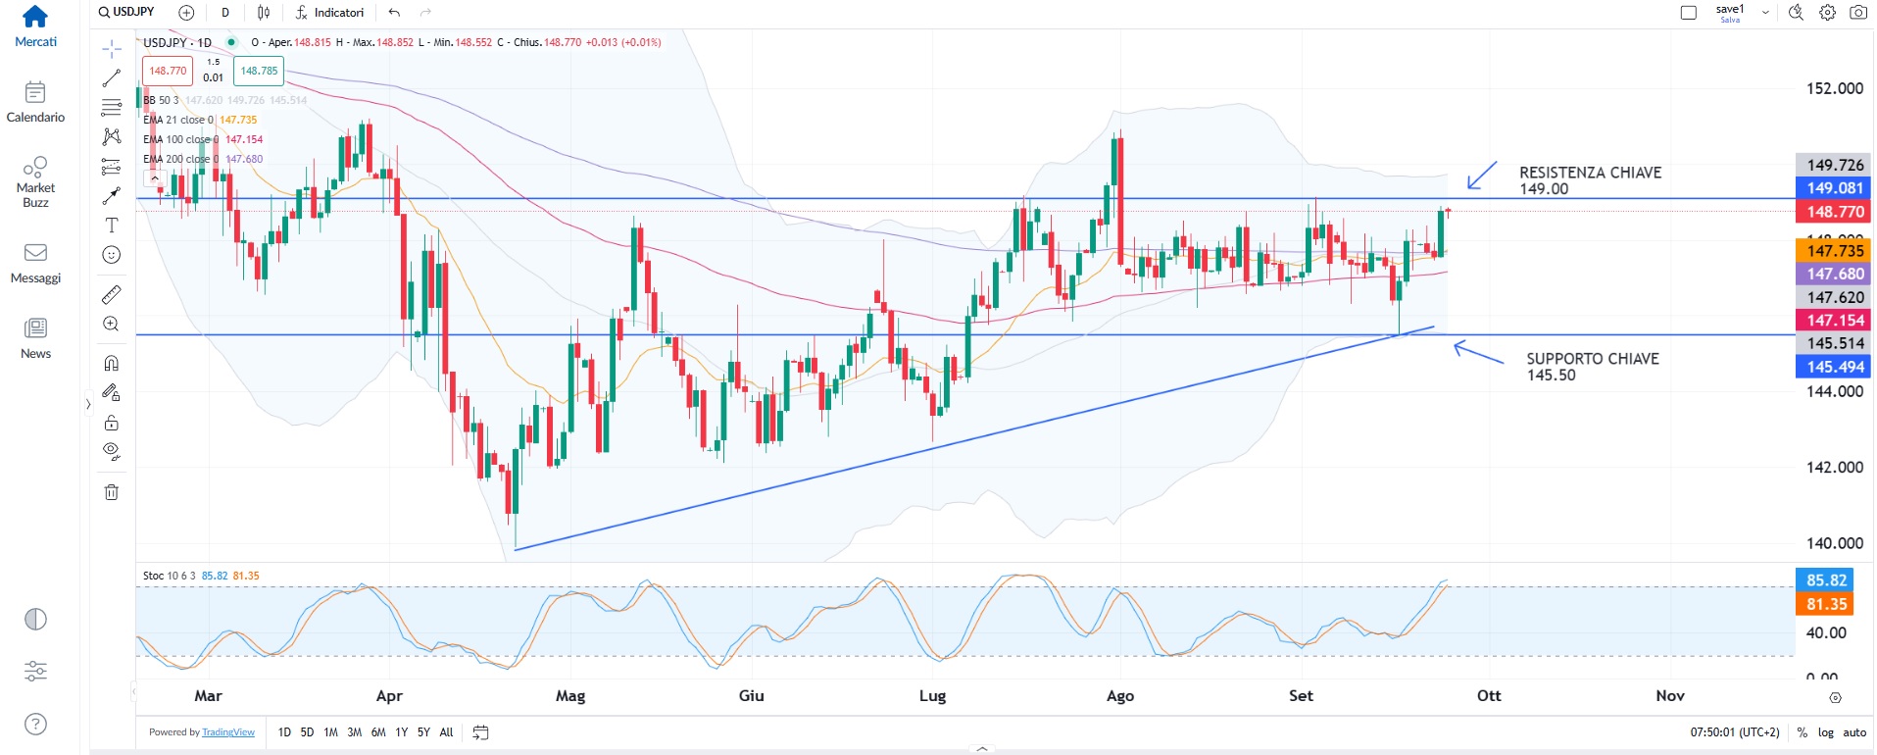
Task: Go to News in left sidebar
Action: 35,338
